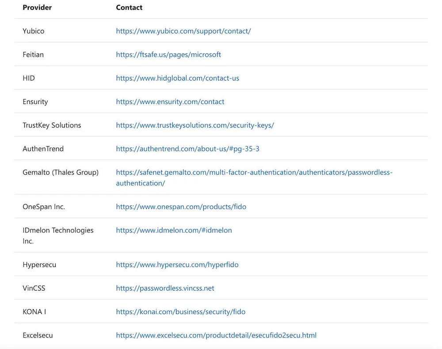Select the Gemalto (Thales Group) provider cell
This screenshot has width=442, height=349.
coord(61,173)
